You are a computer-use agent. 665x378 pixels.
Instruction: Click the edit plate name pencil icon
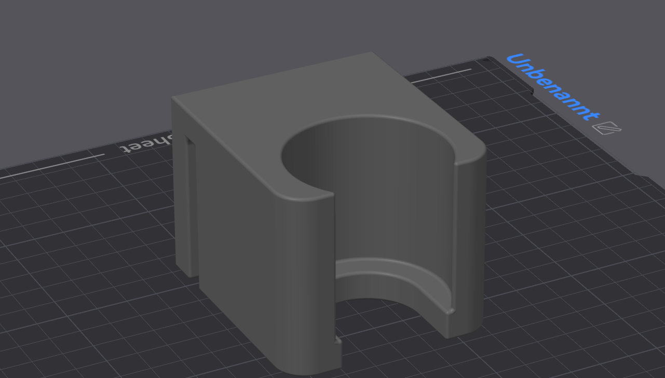pos(607,128)
